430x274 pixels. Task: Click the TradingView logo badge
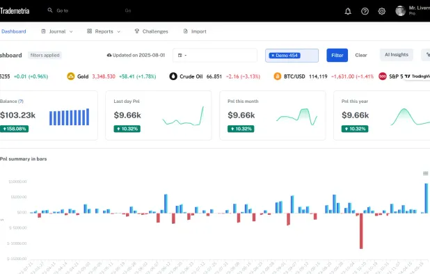pos(417,76)
